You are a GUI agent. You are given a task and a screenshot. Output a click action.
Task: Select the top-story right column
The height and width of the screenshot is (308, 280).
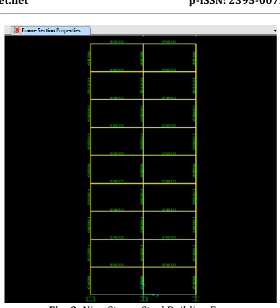(x=195, y=58)
